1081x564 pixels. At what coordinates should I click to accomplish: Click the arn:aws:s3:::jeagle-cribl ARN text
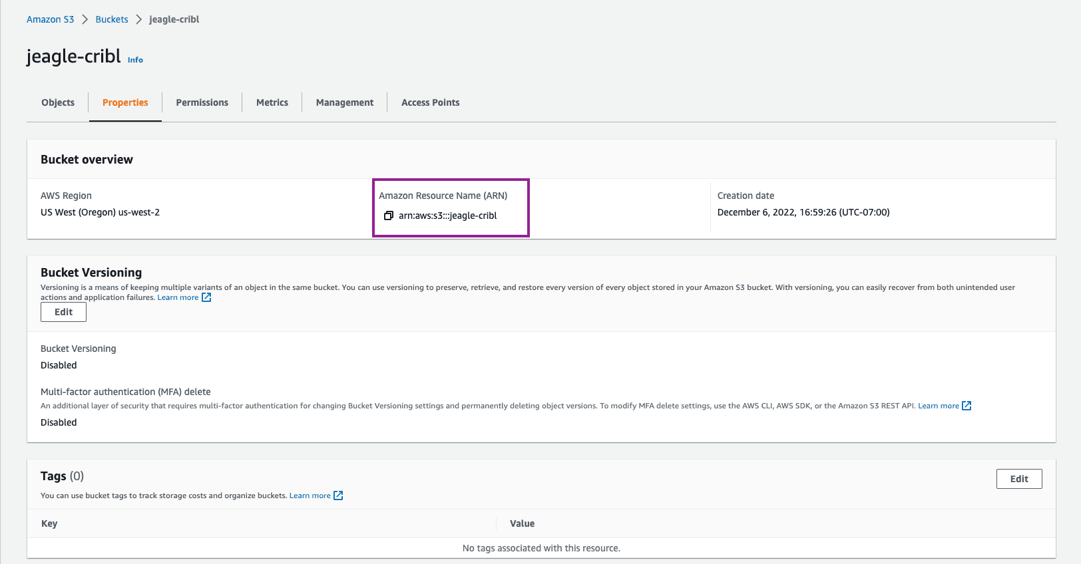tap(447, 215)
